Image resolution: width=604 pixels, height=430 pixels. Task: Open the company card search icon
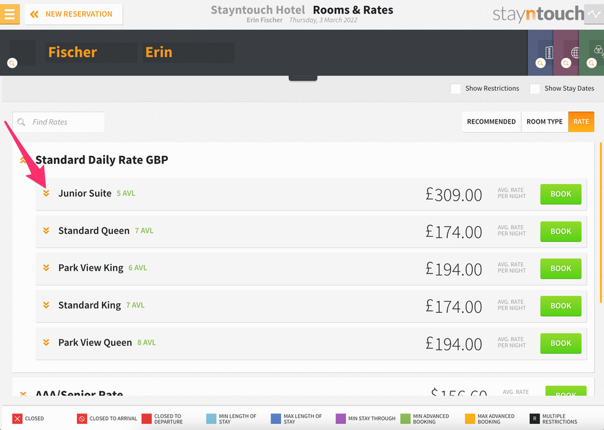pos(540,63)
